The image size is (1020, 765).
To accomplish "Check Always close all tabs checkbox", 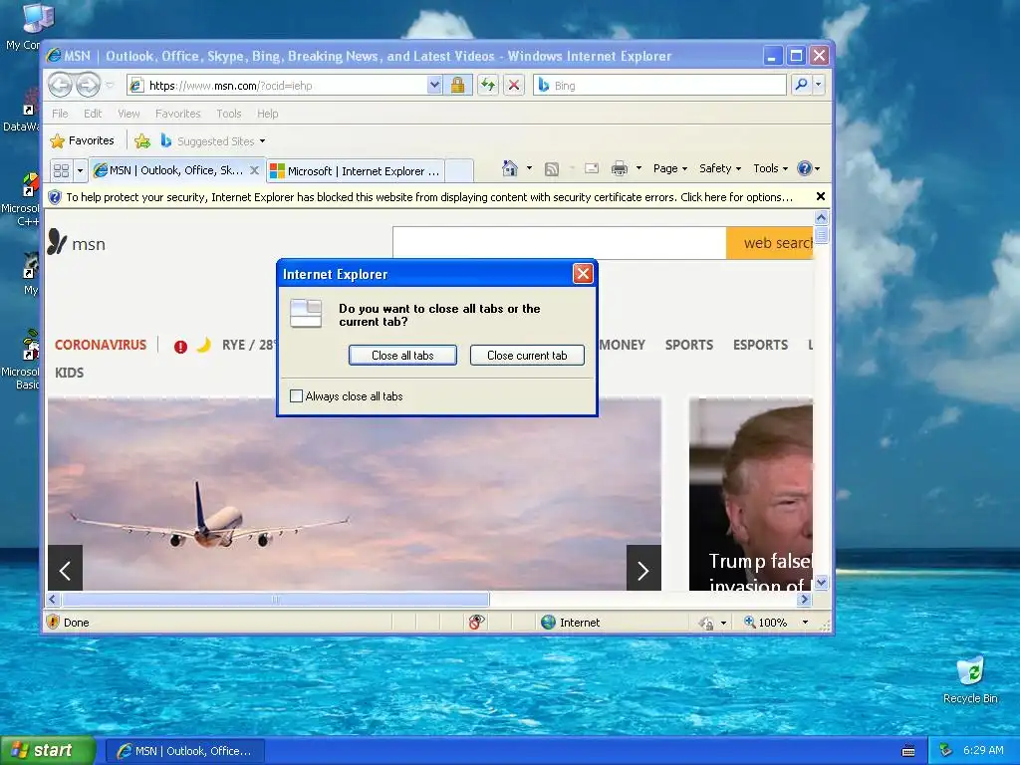I will [x=296, y=395].
